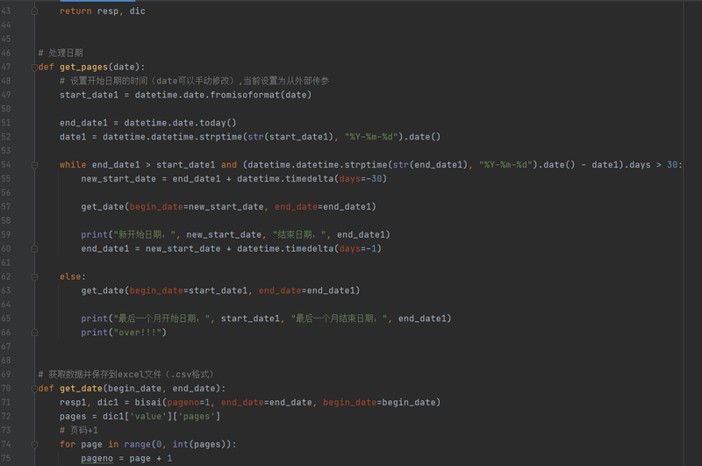Image resolution: width=702 pixels, height=466 pixels.
Task: Click the 'pages' dictionary key string
Action: (x=197, y=416)
